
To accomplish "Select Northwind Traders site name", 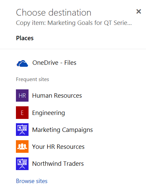I will point(58,164).
